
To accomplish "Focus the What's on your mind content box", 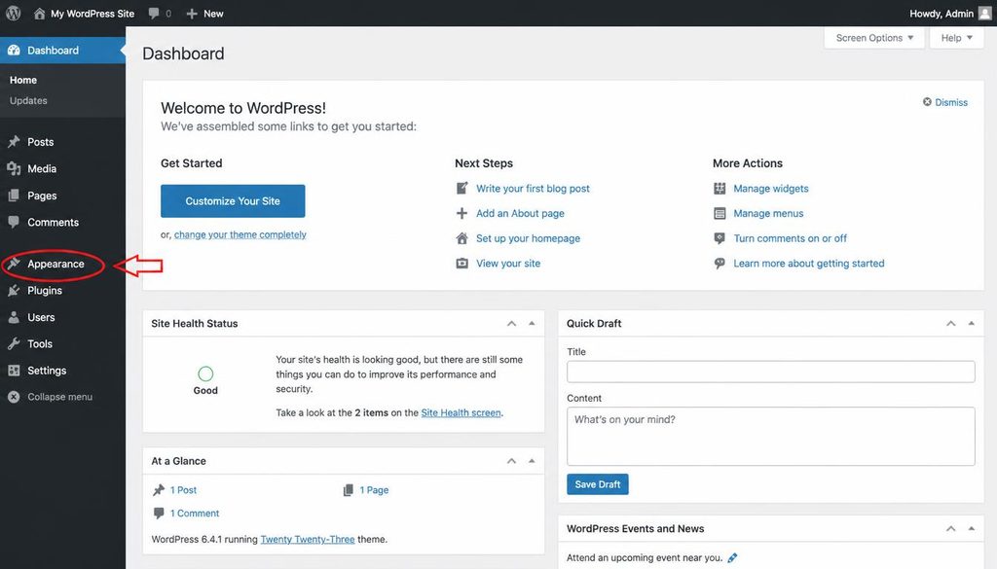I will [771, 437].
